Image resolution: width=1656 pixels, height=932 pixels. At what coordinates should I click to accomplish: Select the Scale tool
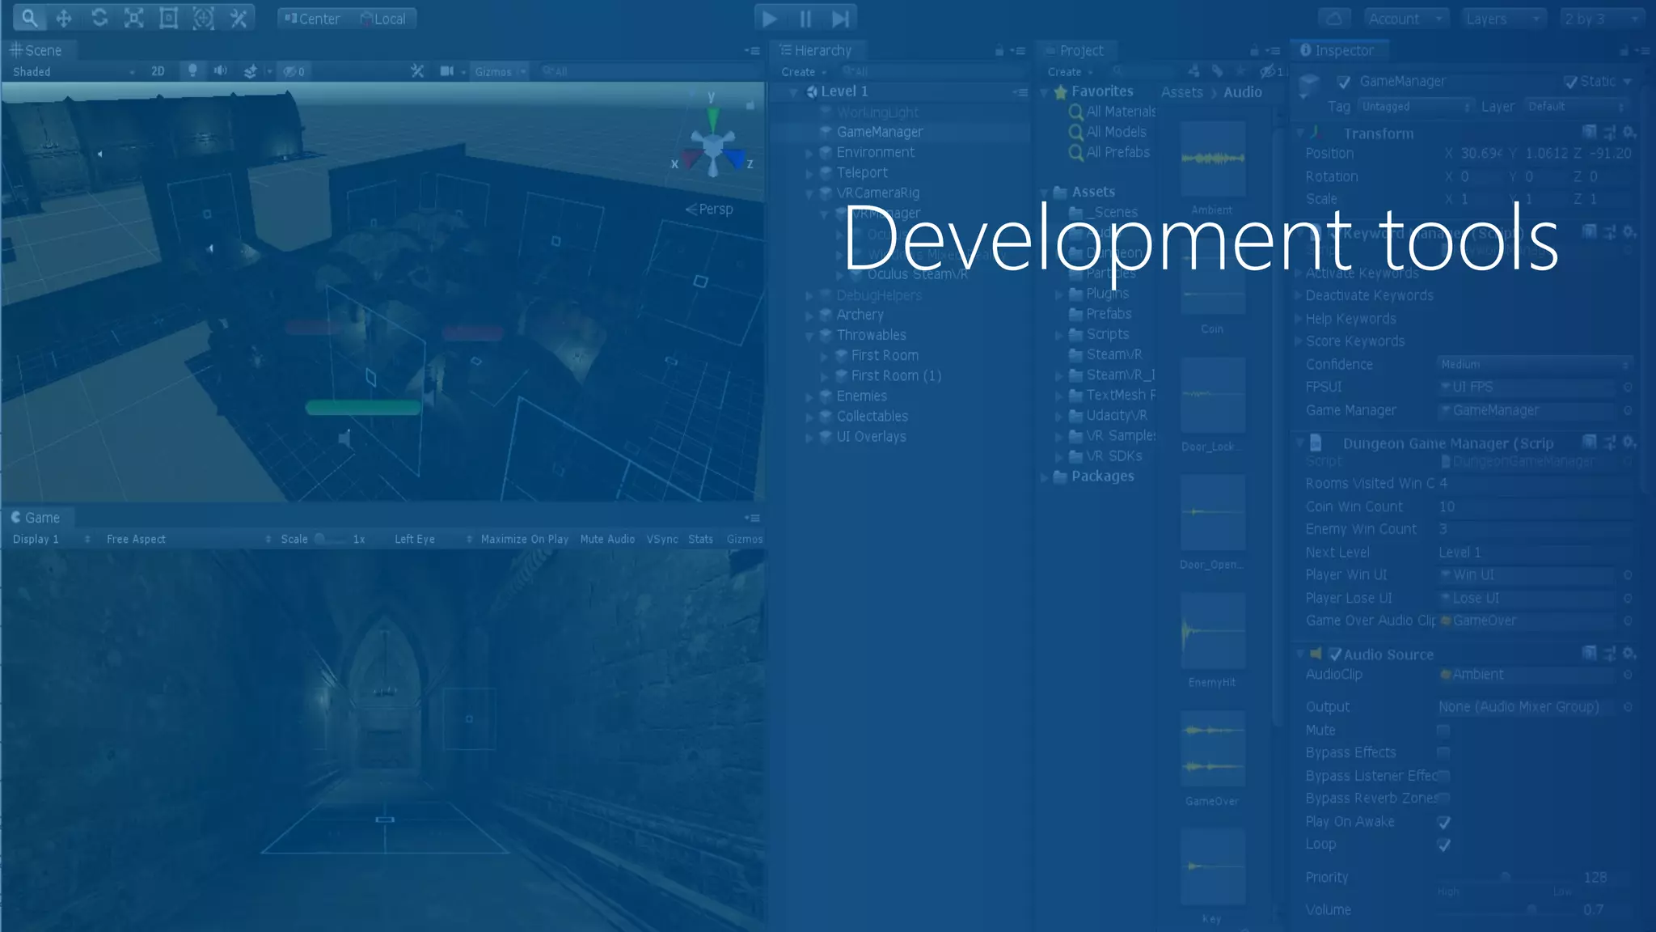[133, 18]
